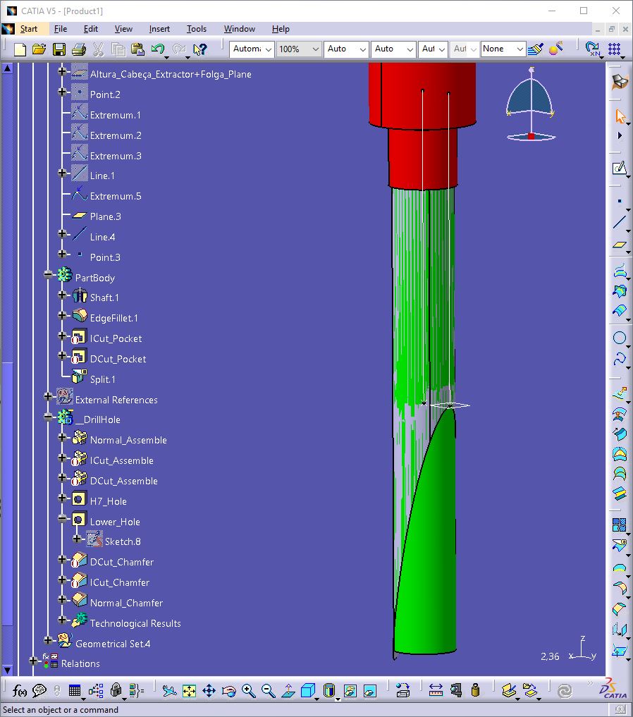Click the compass in the 3D view

tap(531, 104)
